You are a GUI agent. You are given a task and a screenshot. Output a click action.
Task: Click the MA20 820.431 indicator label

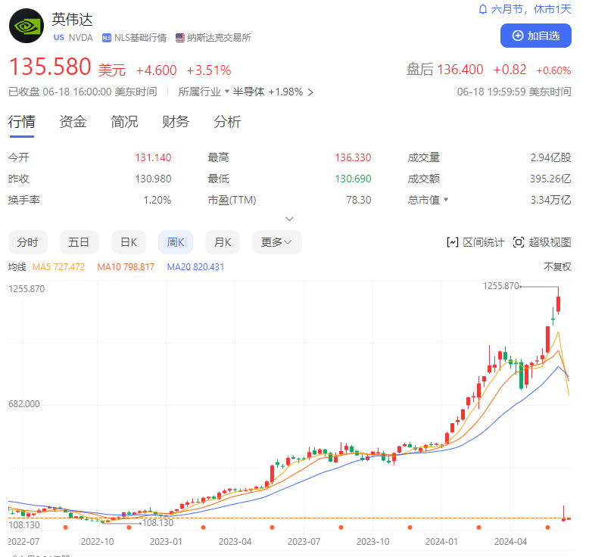pos(195,267)
